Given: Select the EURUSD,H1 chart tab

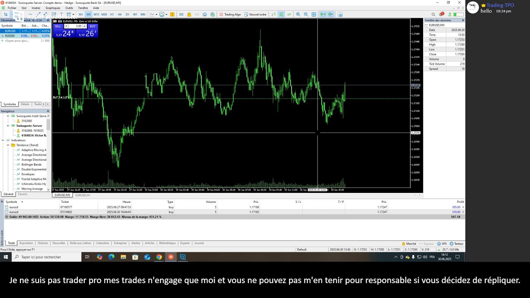Looking at the screenshot, I should point(83,195).
